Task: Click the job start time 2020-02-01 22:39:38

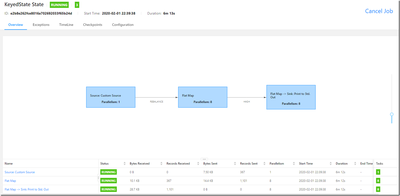Action: (x=119, y=13)
